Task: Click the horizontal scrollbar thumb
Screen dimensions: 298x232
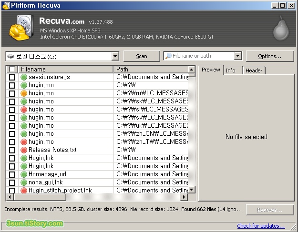Action: 40,197
